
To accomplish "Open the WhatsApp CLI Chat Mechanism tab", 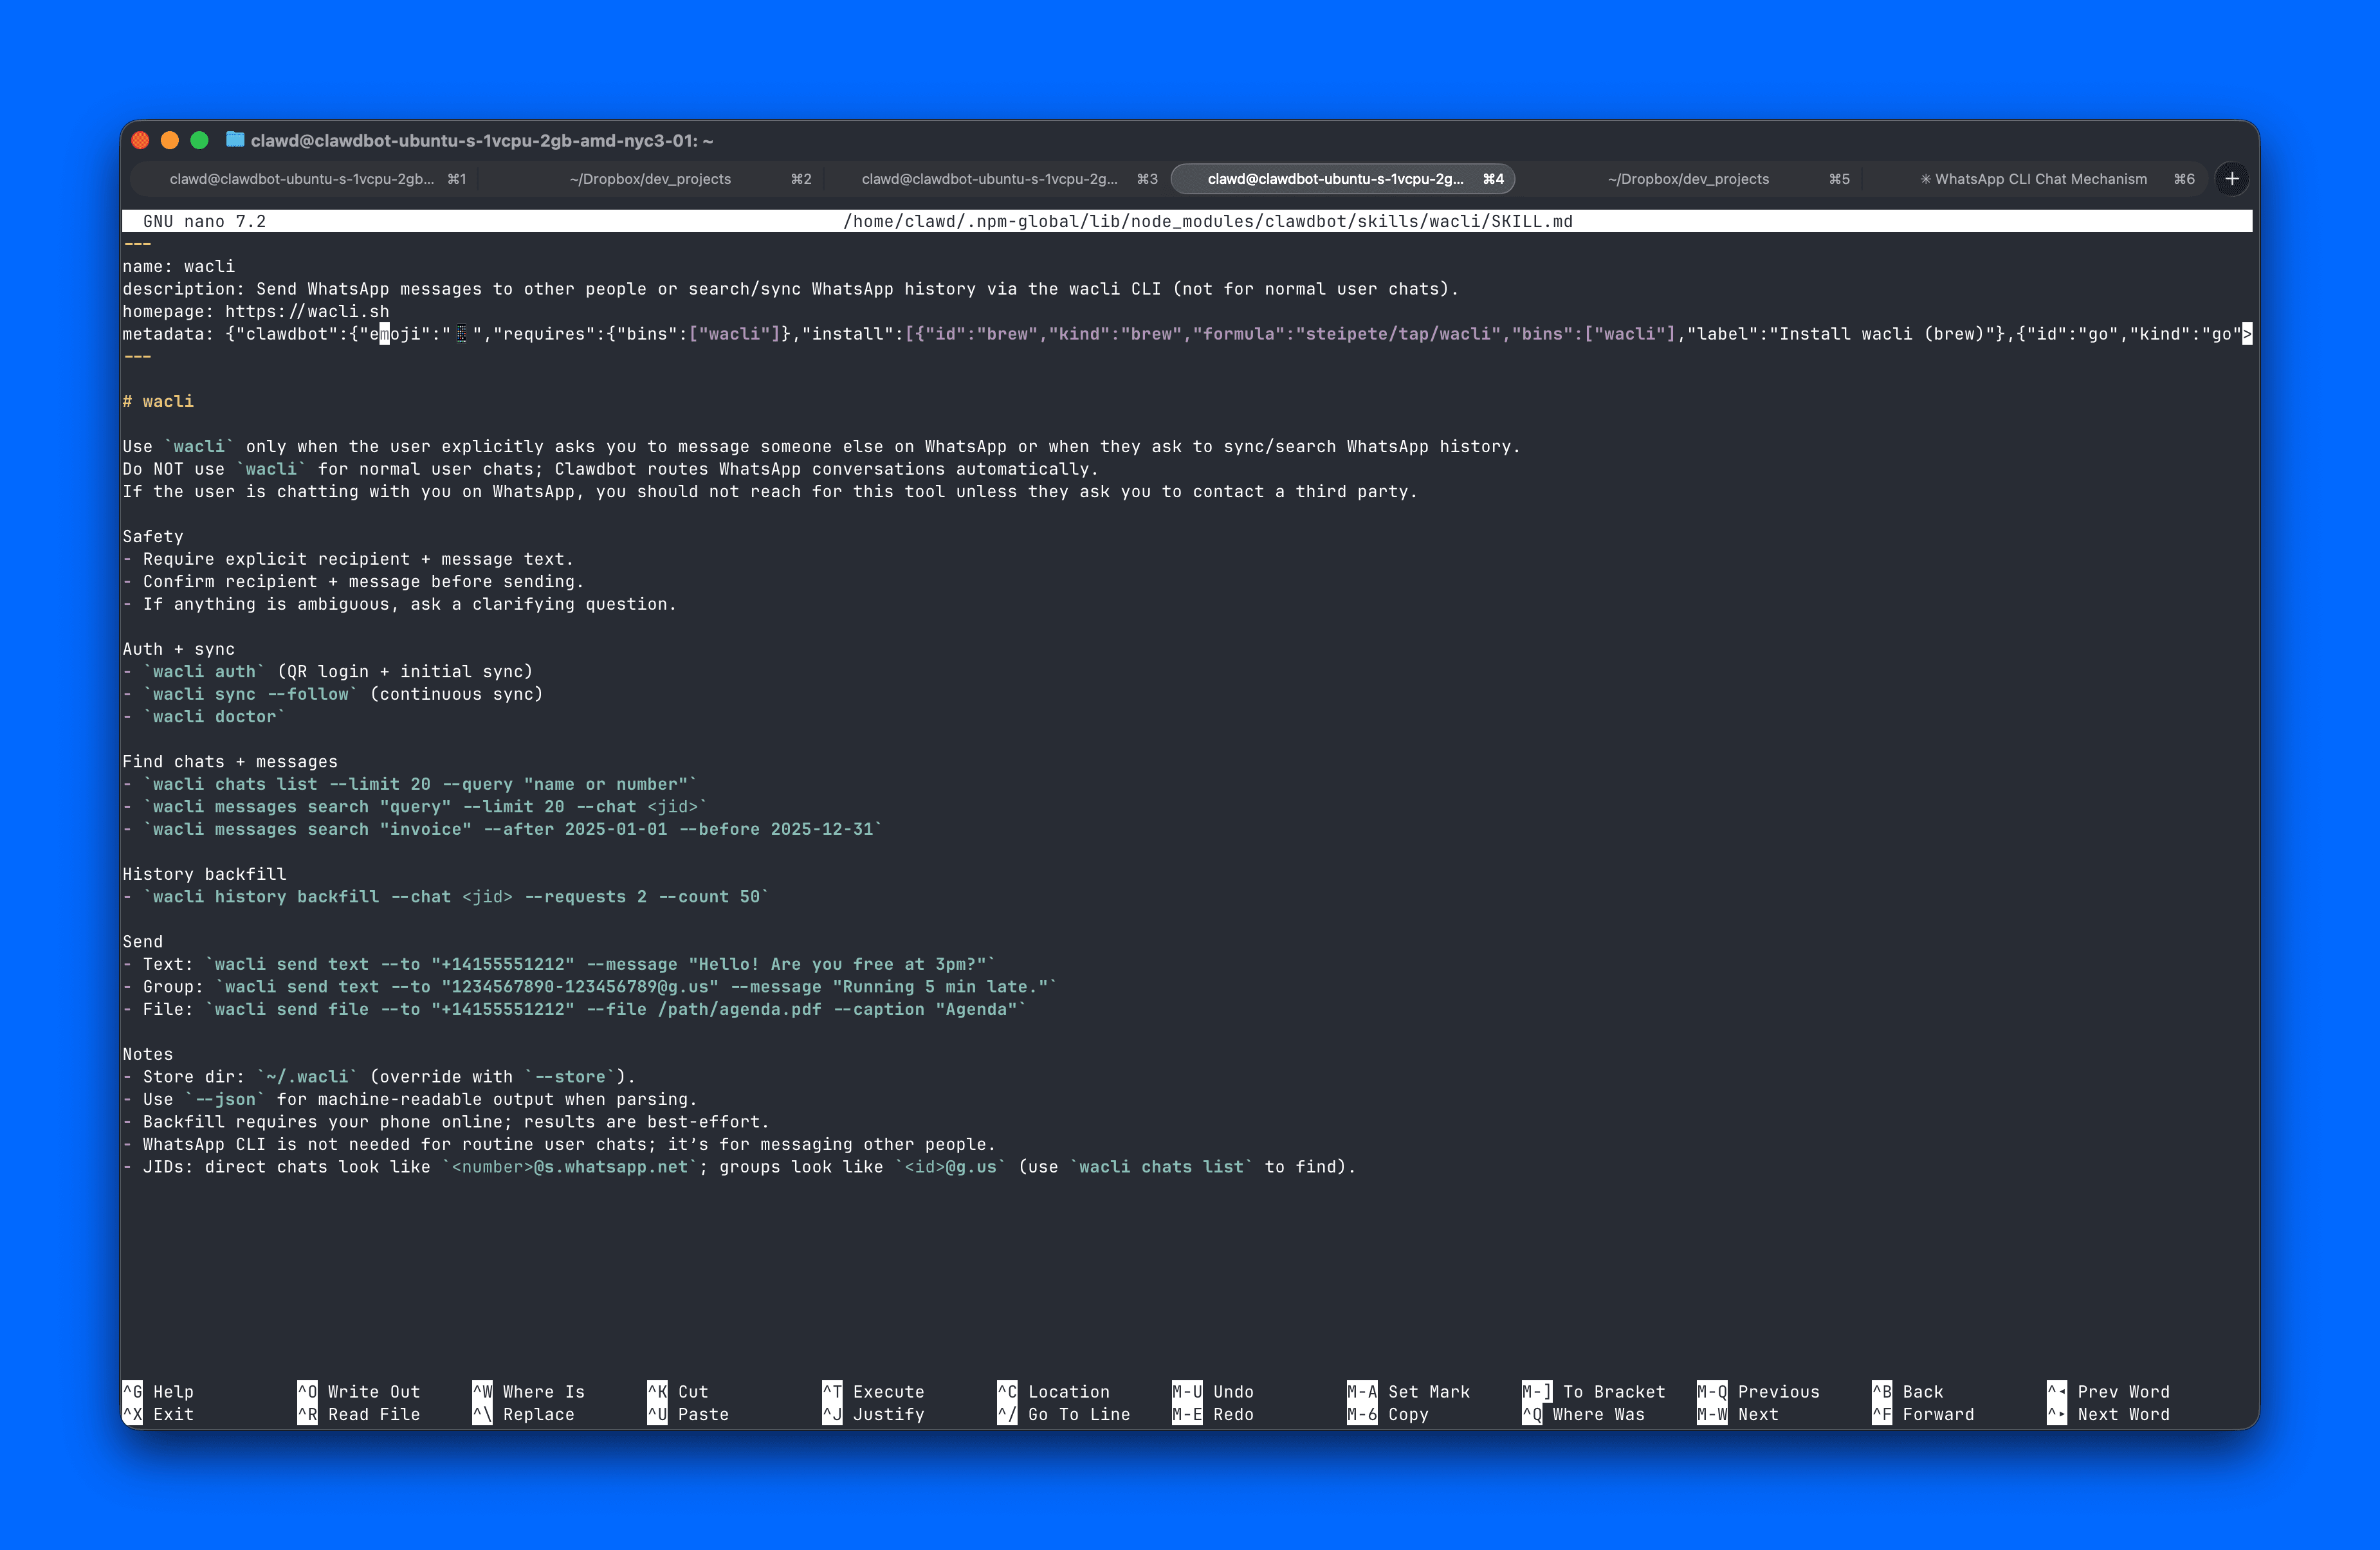I will 2040,178.
